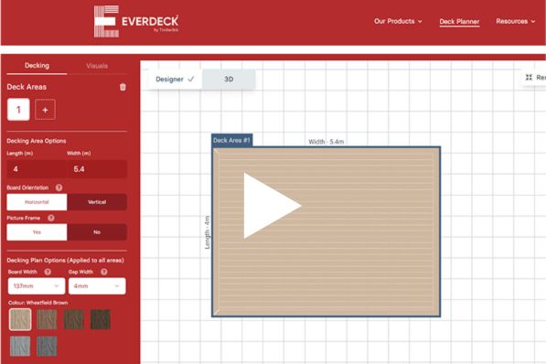Open Board Width help question mark

click(x=48, y=272)
